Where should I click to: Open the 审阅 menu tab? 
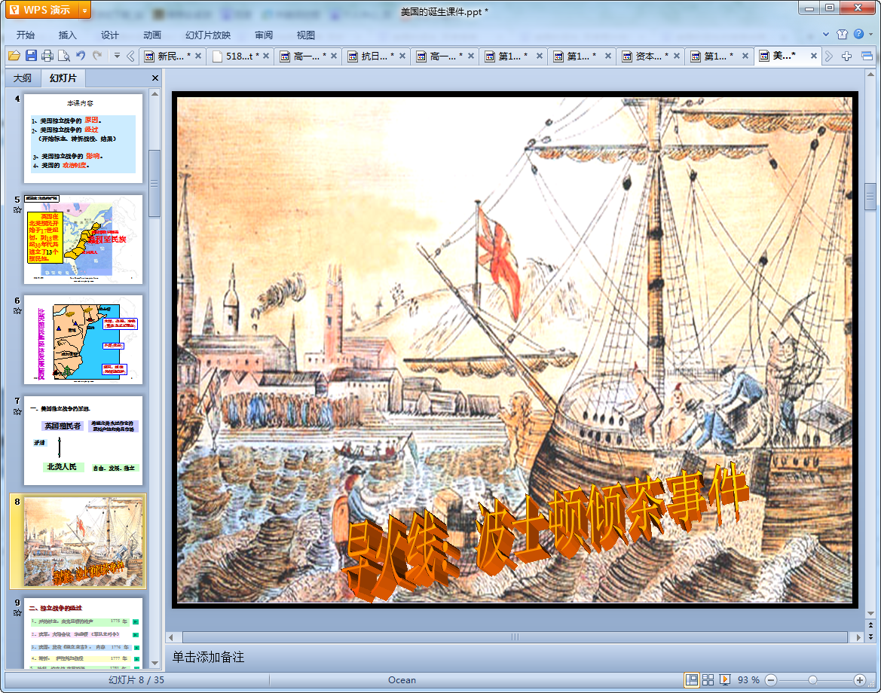pos(264,35)
